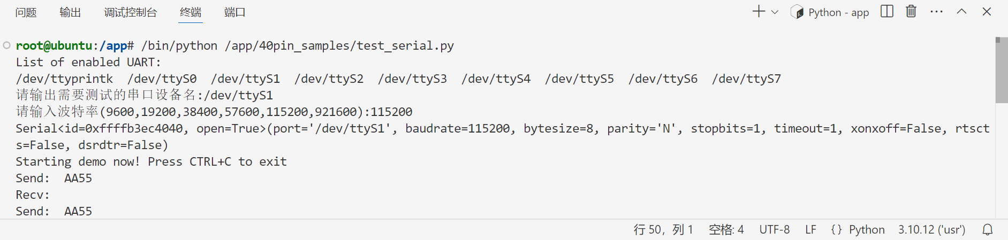Select the 终端 tab

[x=191, y=12]
